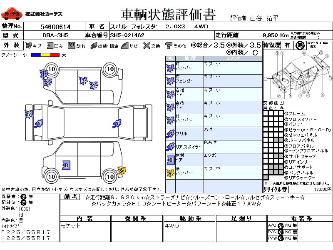The width and height of the screenshot is (333, 250).
Task: Click the ハゲ comment cell
Action: (233, 134)
